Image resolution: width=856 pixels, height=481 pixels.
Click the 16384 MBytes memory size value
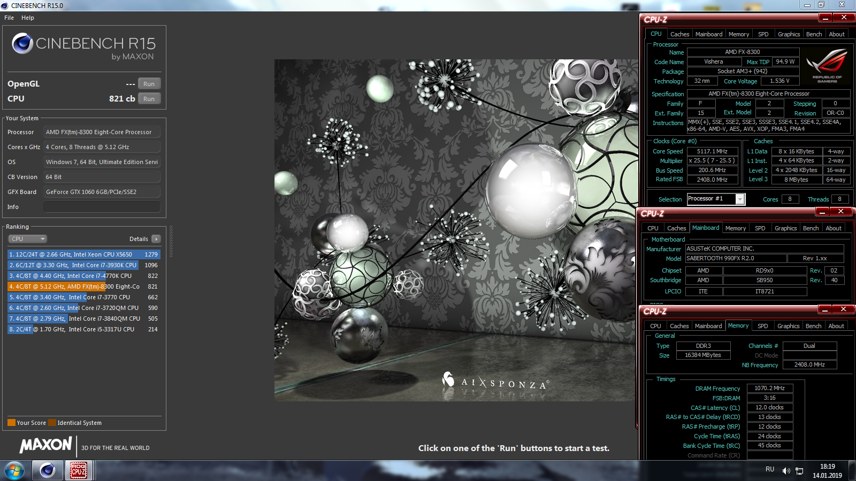[x=703, y=355]
